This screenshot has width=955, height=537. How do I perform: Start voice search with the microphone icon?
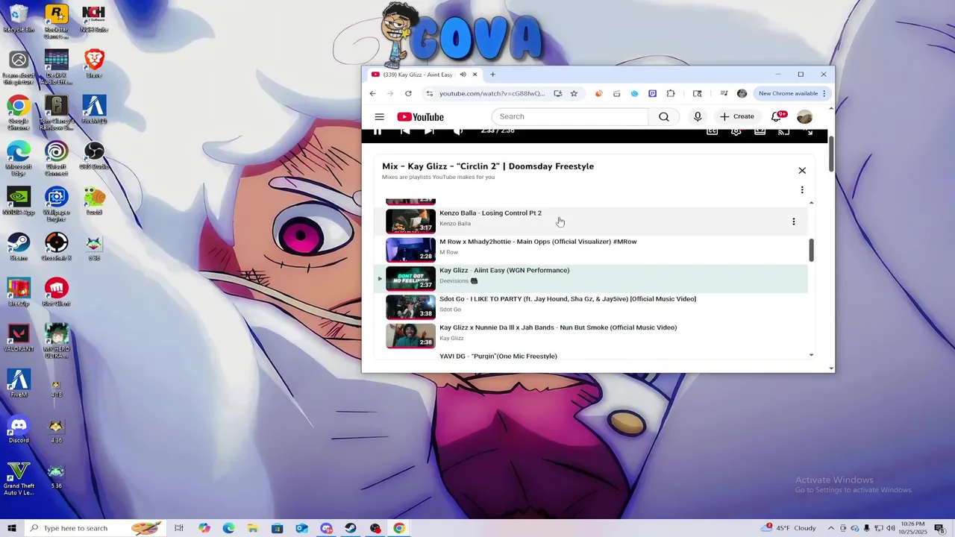pos(698,116)
